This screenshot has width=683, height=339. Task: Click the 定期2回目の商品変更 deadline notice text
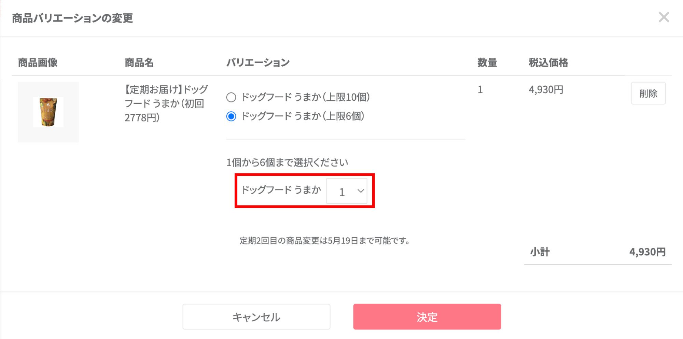(x=324, y=241)
